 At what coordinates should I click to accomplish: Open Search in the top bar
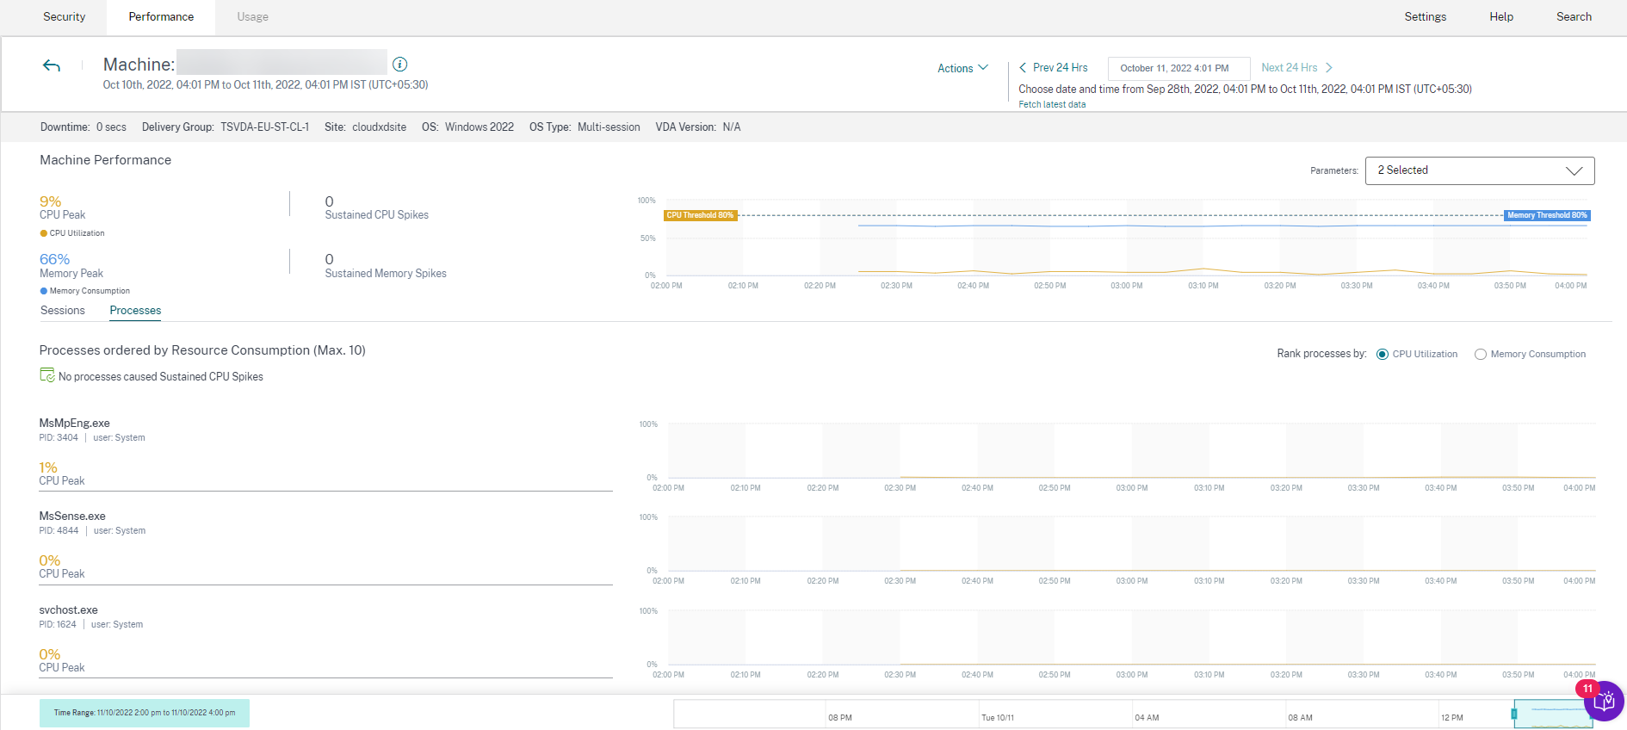[x=1573, y=17]
